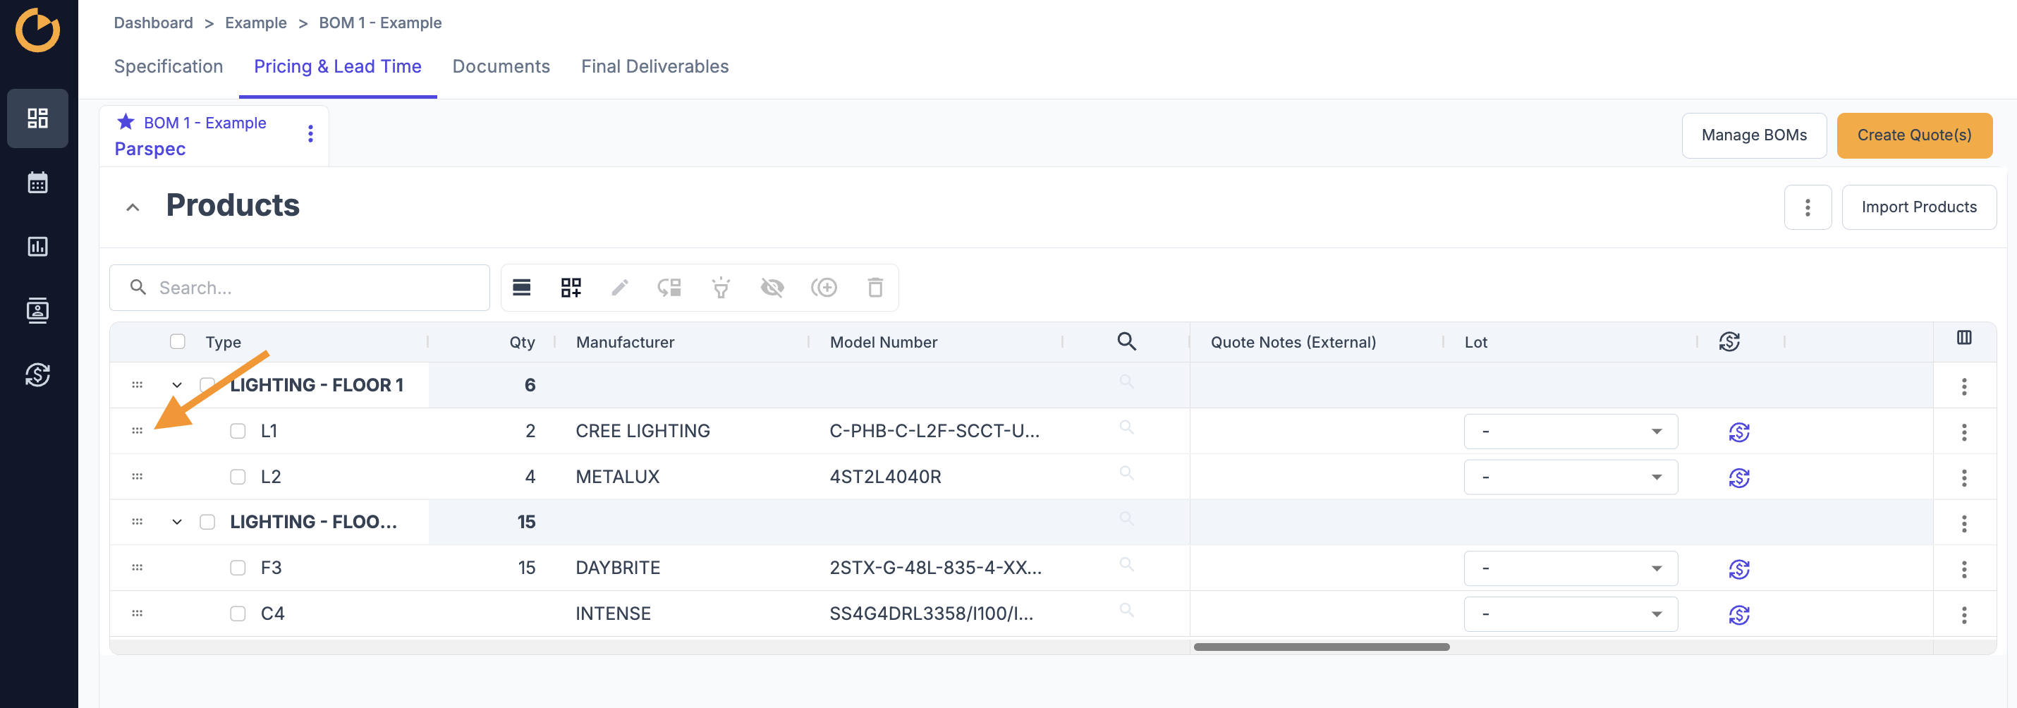Click the search column header magnifier

pos(1126,341)
